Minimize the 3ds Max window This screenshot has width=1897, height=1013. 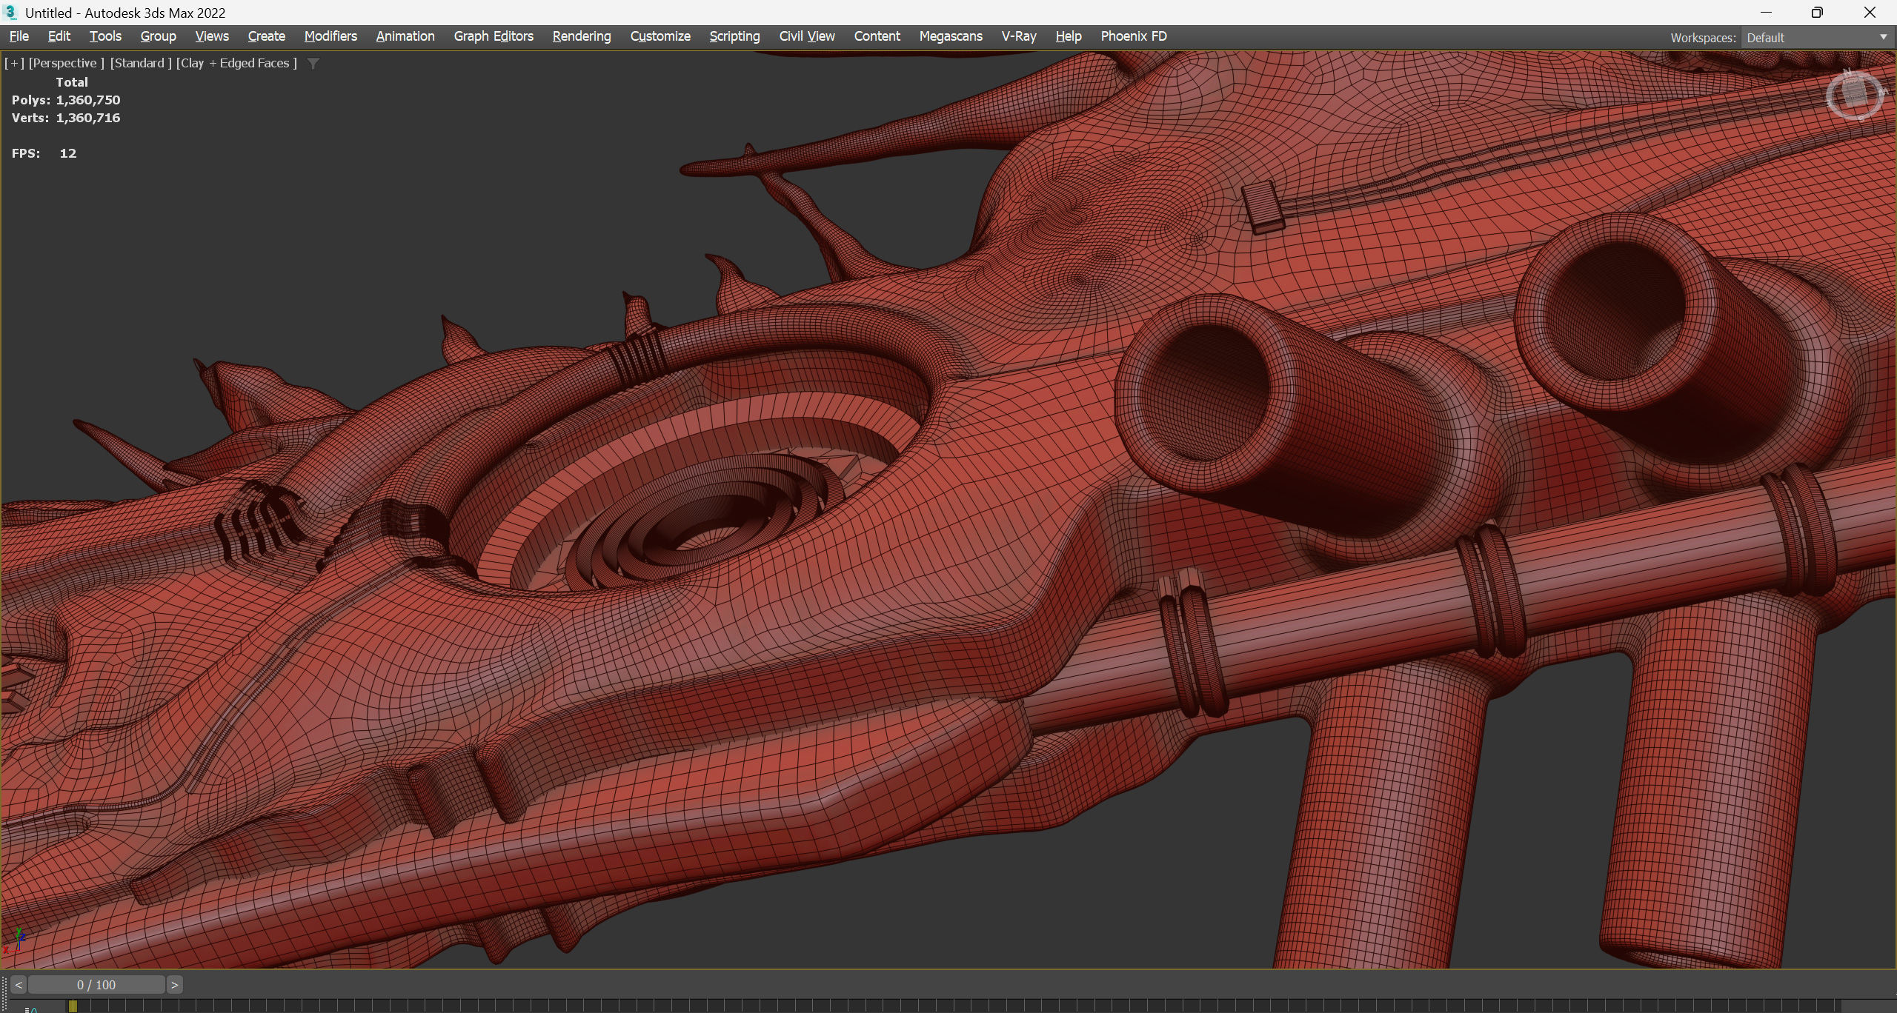tap(1766, 13)
